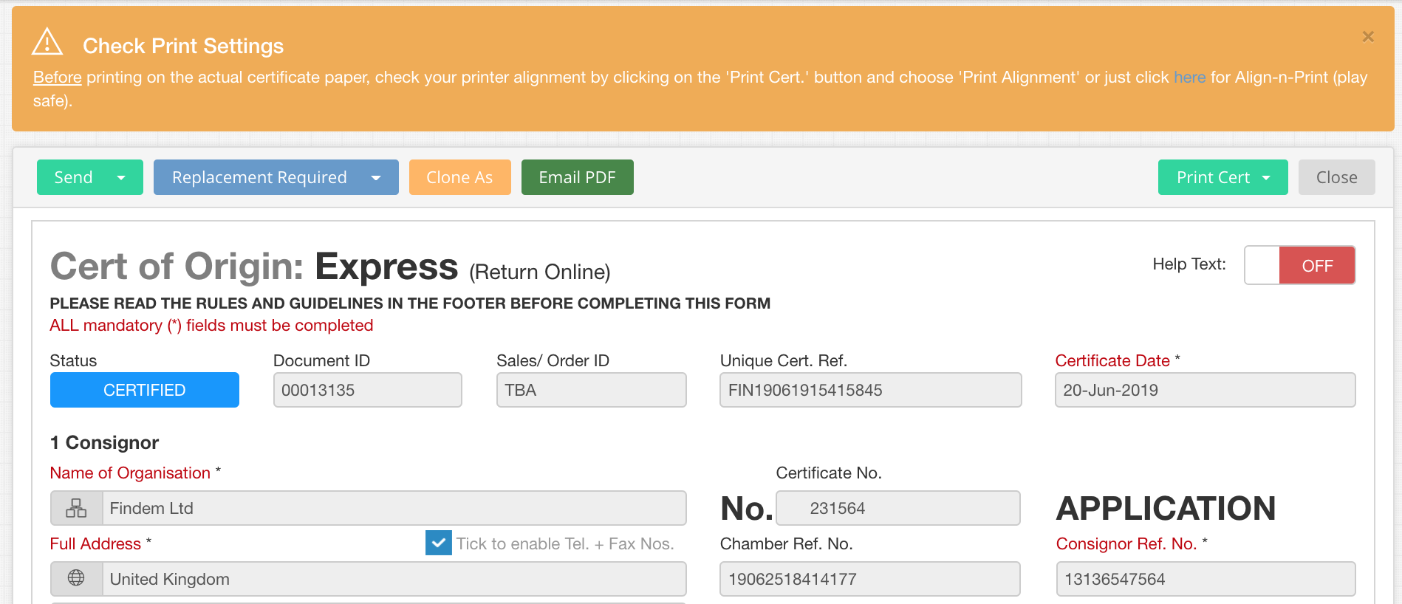
Task: Click the '(Return Online)' text
Action: click(540, 272)
